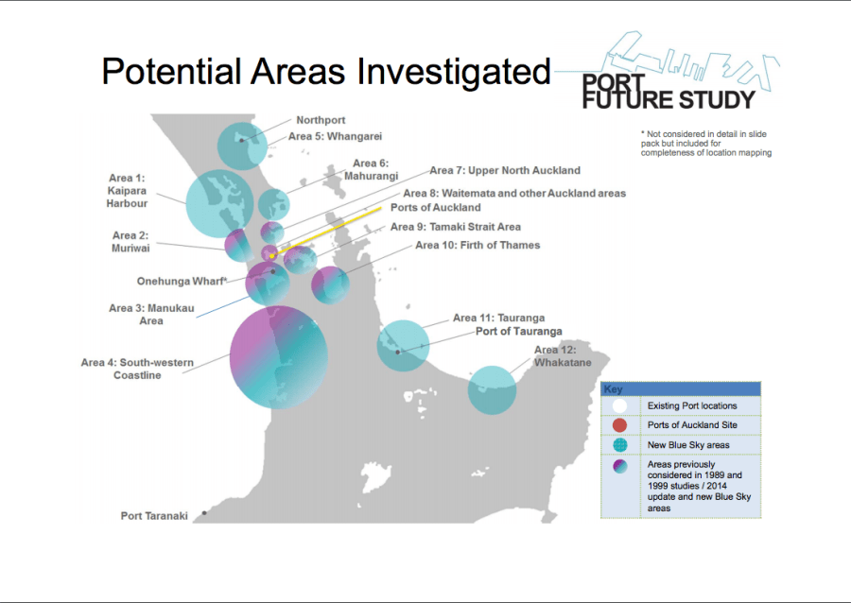This screenshot has width=851, height=603.
Task: Click the Port Taranaki location dot
Action: (204, 513)
